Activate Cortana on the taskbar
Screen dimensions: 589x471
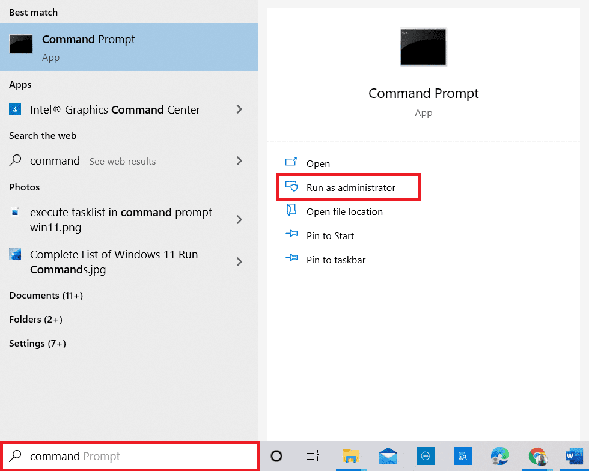(275, 456)
